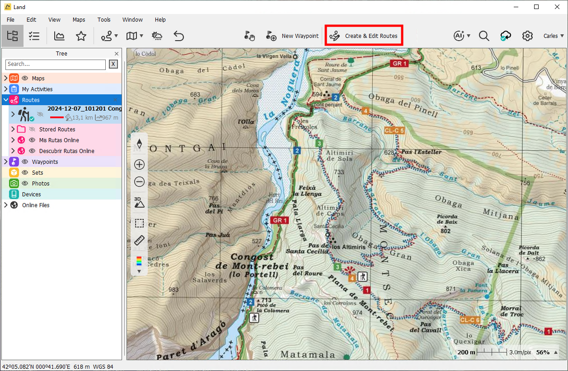Open the settings gear
This screenshot has height=371, width=568.
527,36
